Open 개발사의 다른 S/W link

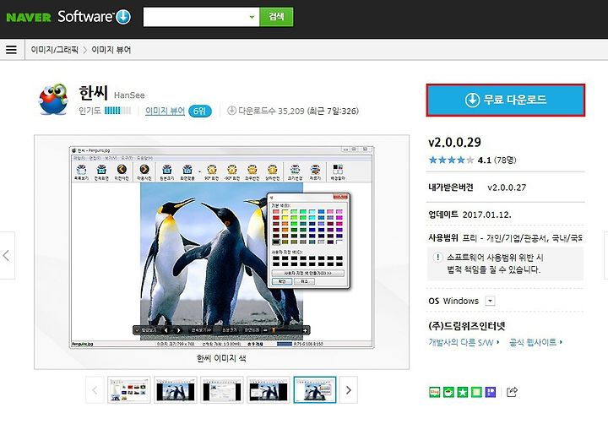[464, 342]
